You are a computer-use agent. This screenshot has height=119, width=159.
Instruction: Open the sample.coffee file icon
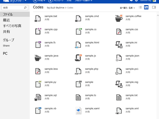tap(119, 18)
